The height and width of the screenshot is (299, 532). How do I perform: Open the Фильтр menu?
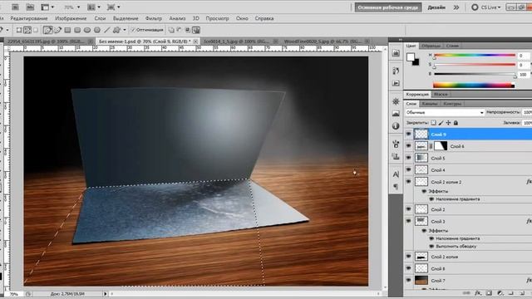(153, 18)
